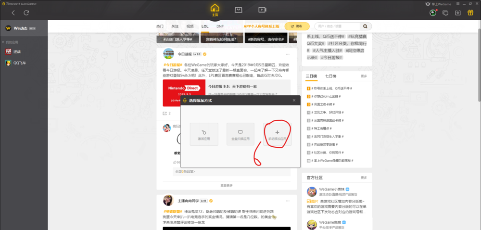Viewport: 481px width, 230px height.
Task: Choose the 激活应用 option in dialog
Action: pyautogui.click(x=204, y=134)
